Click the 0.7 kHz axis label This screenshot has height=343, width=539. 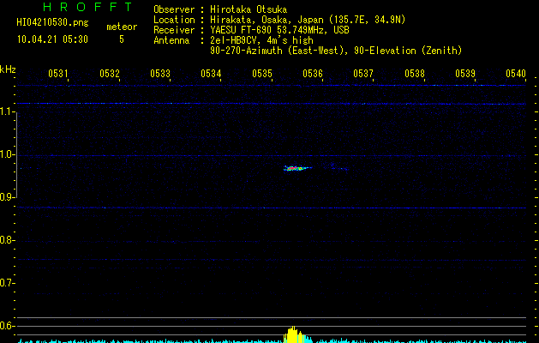(x=7, y=283)
